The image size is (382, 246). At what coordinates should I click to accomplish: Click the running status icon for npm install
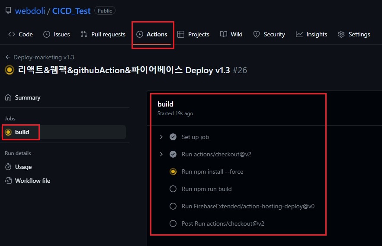point(173,172)
